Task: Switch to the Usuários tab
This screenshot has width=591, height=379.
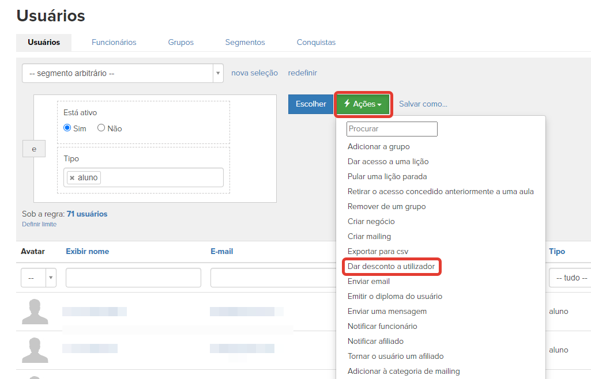Action: 44,42
